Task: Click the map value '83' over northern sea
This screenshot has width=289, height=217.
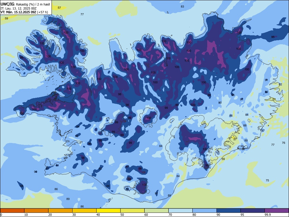Action: (182, 6)
